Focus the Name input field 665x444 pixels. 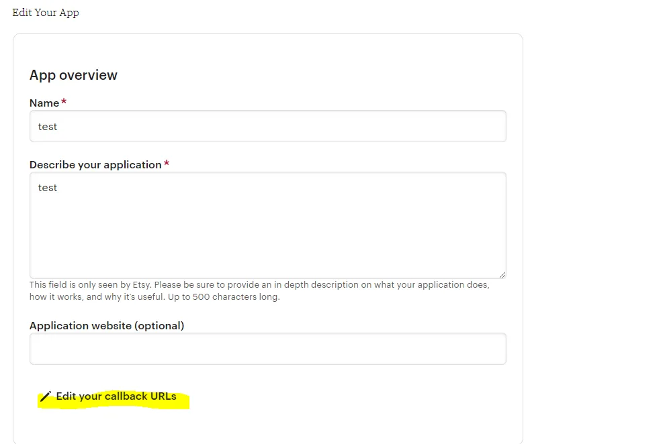click(x=267, y=126)
